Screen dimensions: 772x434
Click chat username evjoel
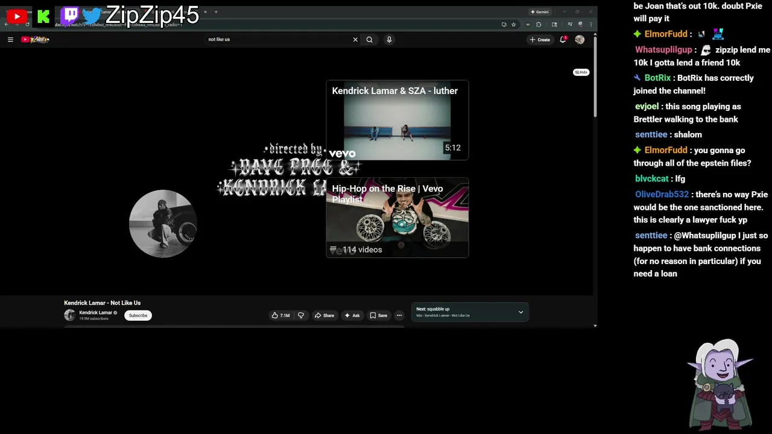coord(647,106)
